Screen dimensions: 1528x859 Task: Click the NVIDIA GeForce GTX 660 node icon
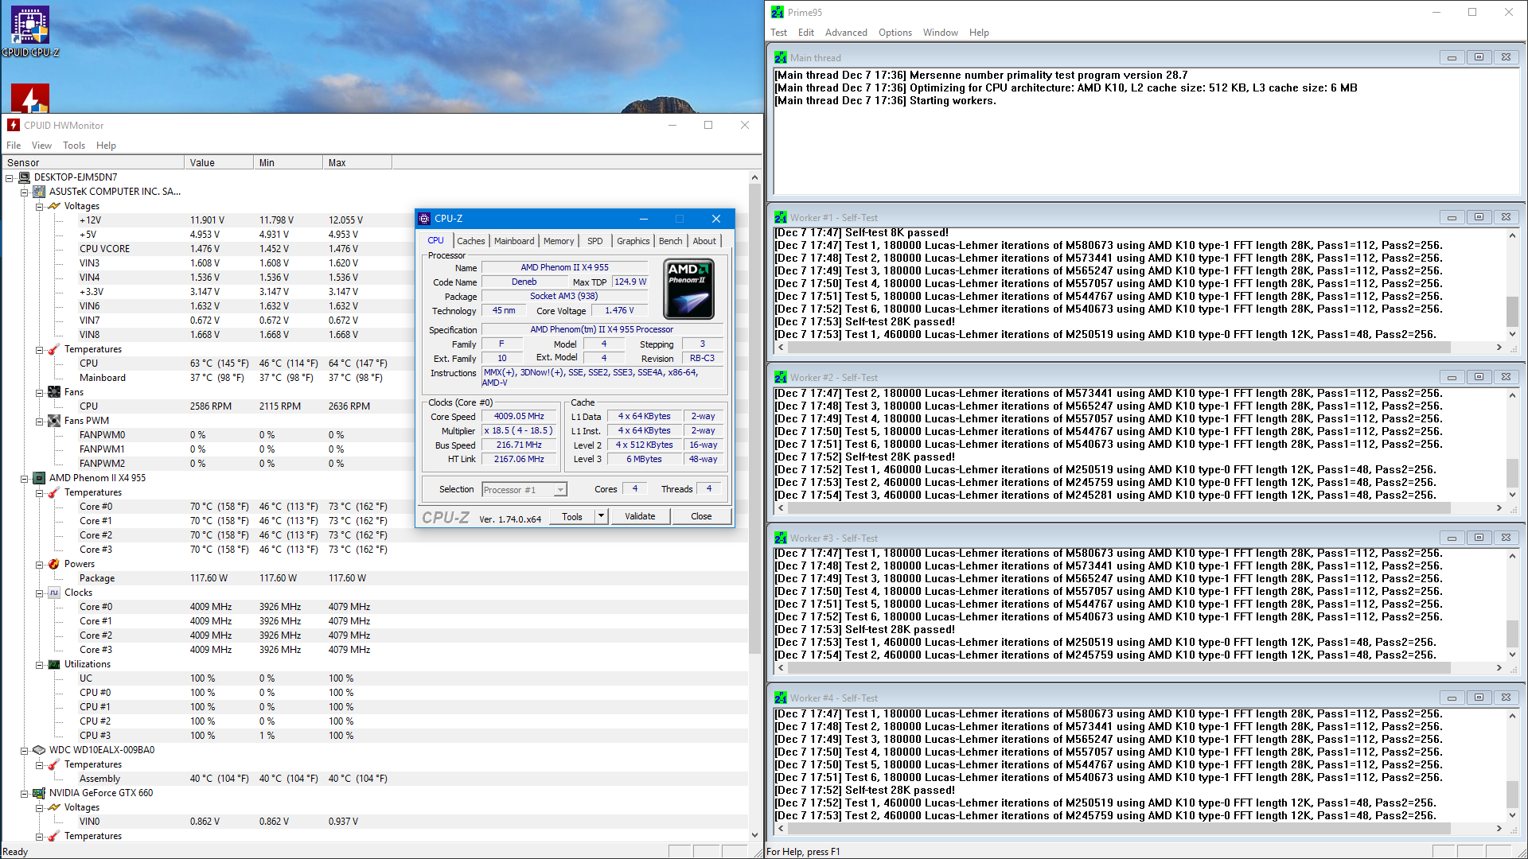pos(39,793)
